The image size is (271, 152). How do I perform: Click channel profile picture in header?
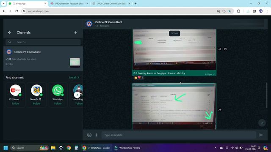tap(89, 24)
